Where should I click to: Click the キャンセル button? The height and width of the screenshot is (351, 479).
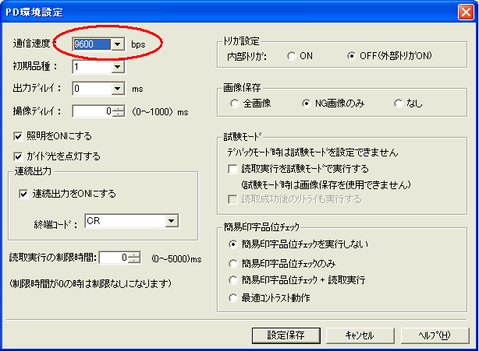pyautogui.click(x=360, y=335)
